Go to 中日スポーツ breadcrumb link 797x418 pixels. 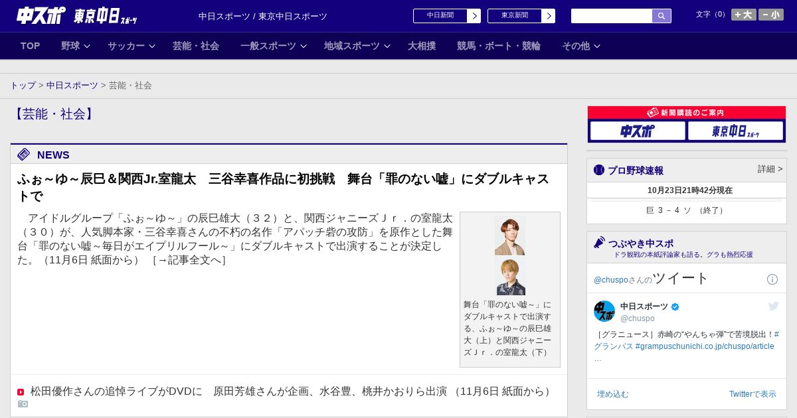point(72,86)
